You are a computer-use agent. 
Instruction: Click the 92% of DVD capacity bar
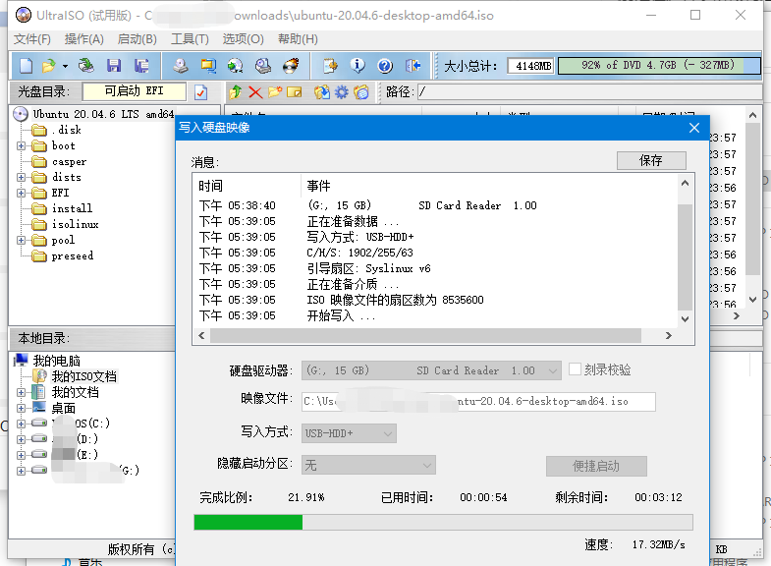(x=659, y=66)
